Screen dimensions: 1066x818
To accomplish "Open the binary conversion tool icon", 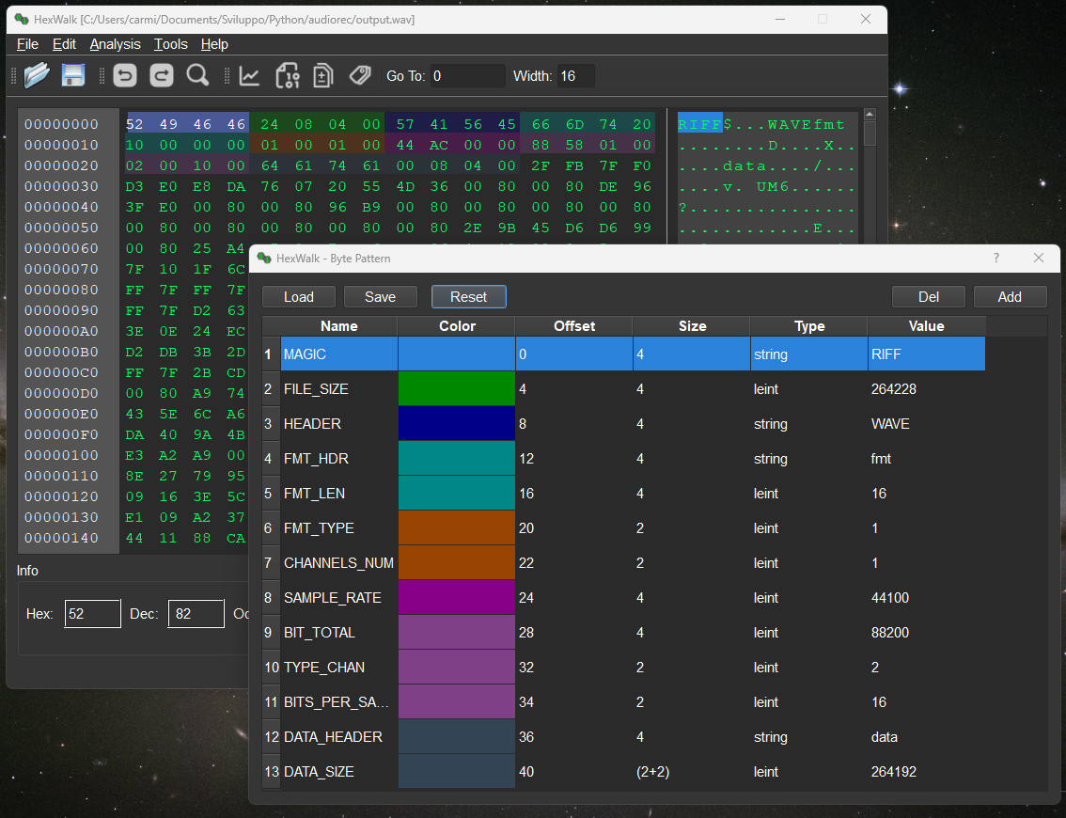I will coord(288,76).
